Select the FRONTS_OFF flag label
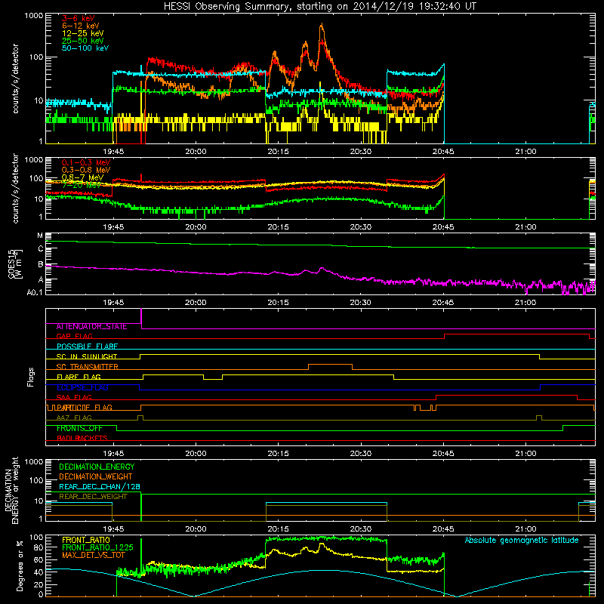 [x=79, y=428]
